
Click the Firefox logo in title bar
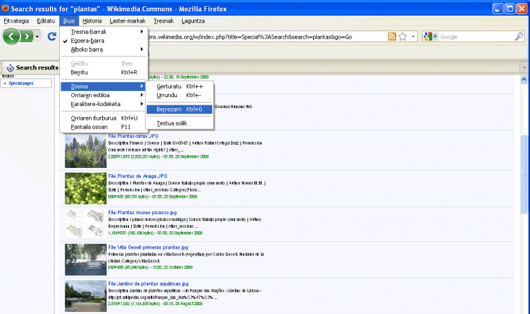[x=5, y=8]
